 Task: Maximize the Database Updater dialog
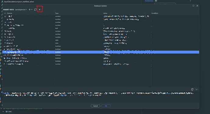tap(193, 6)
